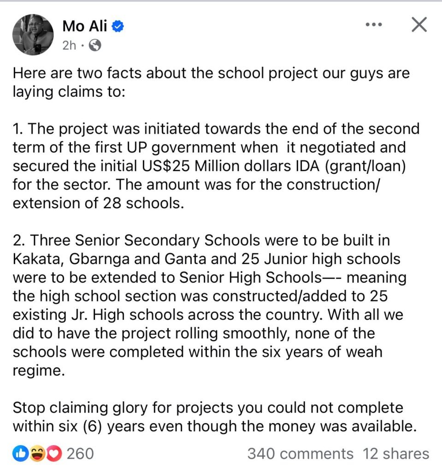
Task: Click the globe public privacy icon
Action: tap(95, 45)
